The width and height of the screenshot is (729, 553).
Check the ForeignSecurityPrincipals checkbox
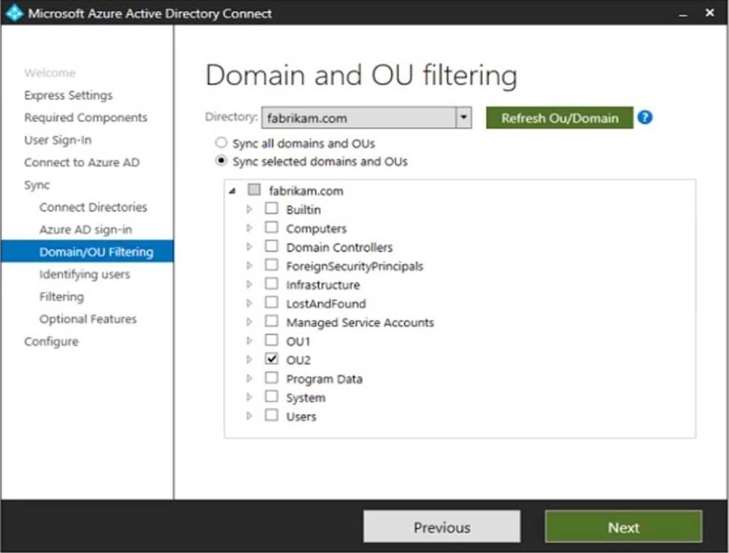272,265
